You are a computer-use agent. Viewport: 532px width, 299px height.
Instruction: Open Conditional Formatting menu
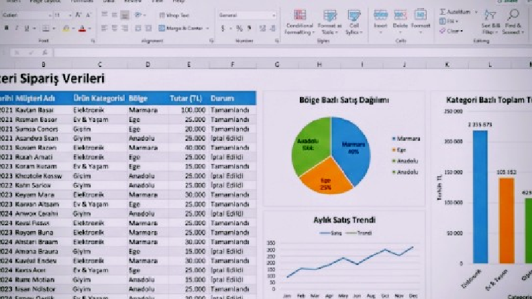(x=299, y=22)
